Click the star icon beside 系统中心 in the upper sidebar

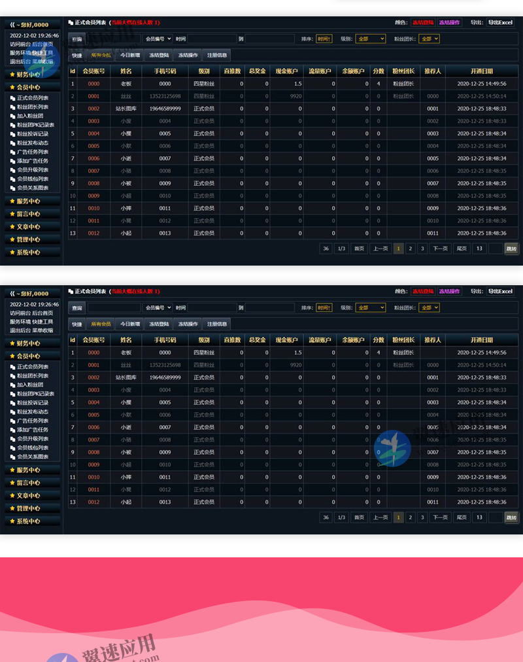pyautogui.click(x=12, y=253)
